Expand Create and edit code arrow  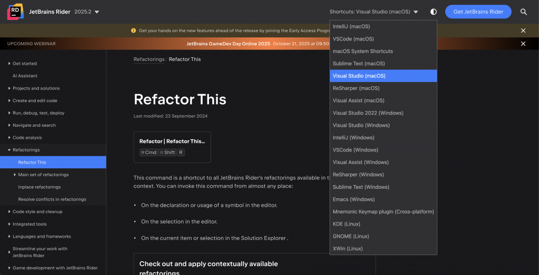click(9, 100)
